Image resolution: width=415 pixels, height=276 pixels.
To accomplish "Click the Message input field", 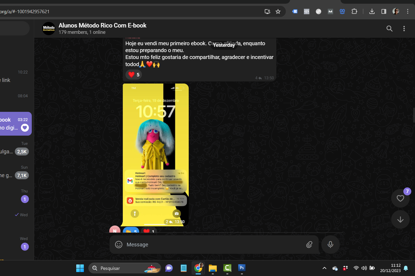I will (x=212, y=245).
